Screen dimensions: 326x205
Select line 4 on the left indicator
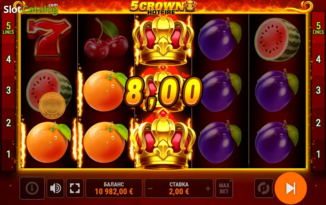[x=8, y=60]
